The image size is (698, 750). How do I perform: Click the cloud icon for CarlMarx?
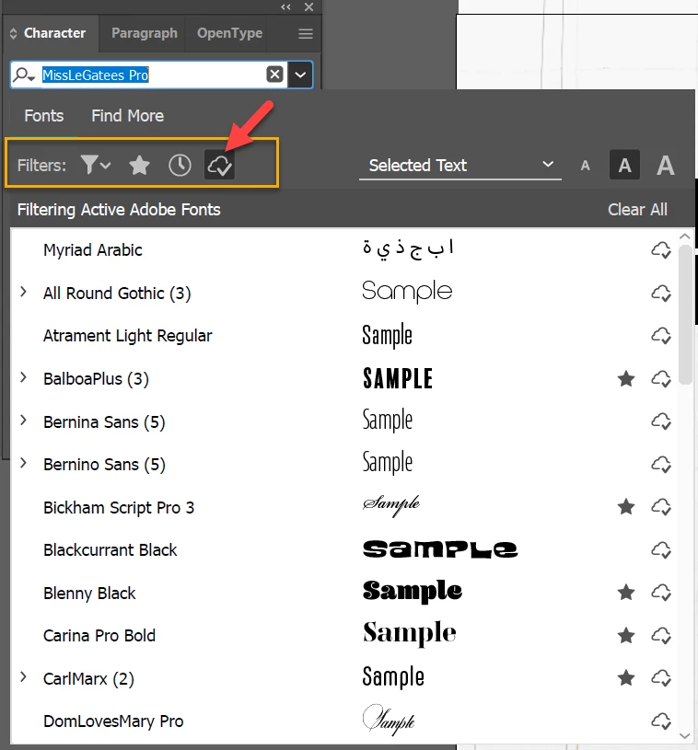pos(661,678)
